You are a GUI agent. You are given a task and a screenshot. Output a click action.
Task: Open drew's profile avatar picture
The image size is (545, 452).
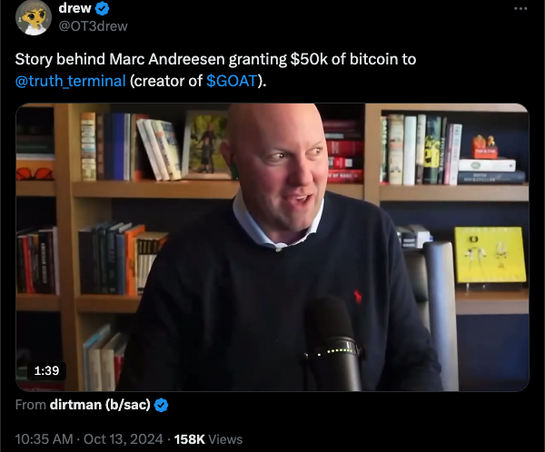(x=34, y=17)
